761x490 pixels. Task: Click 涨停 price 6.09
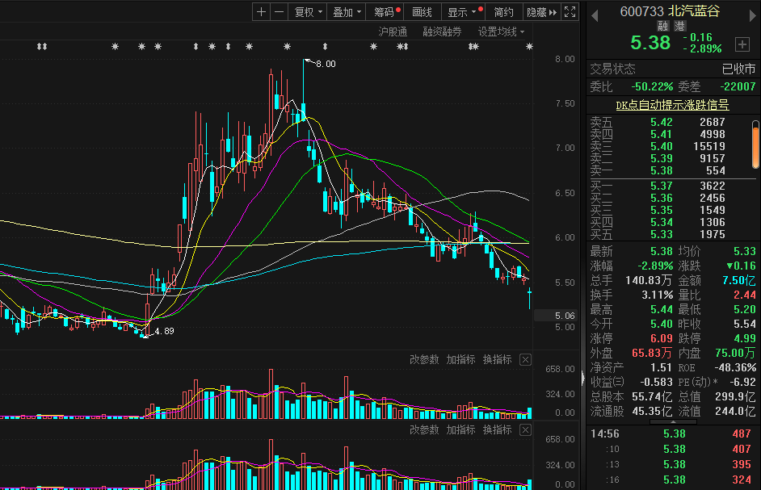pyautogui.click(x=662, y=338)
